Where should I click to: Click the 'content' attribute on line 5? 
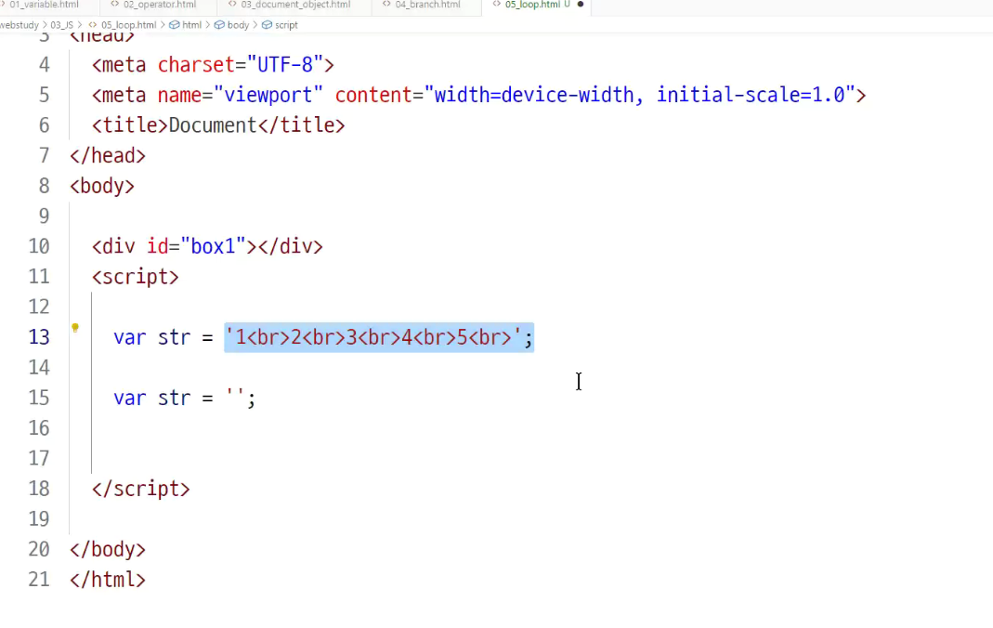click(x=373, y=95)
